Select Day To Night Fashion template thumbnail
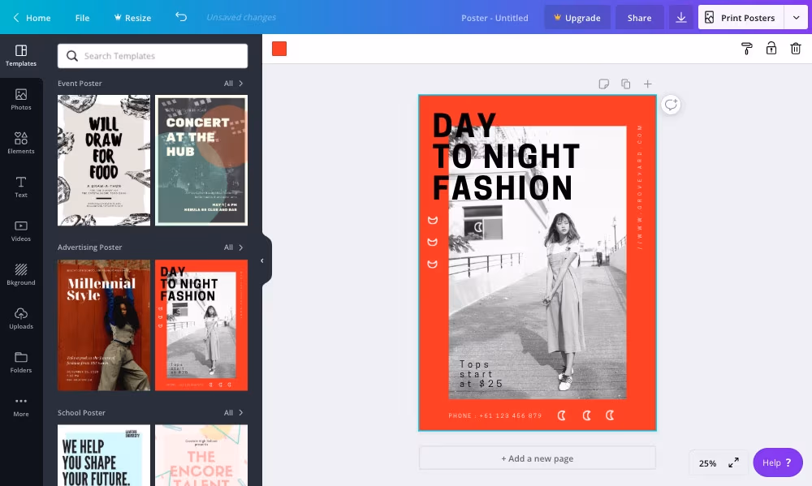Screen dimensions: 812x486 (x=201, y=325)
